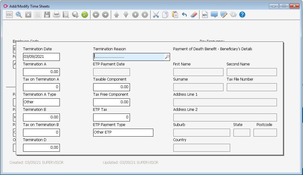Click the circled up arrow icon

pyautogui.click(x=135, y=15)
